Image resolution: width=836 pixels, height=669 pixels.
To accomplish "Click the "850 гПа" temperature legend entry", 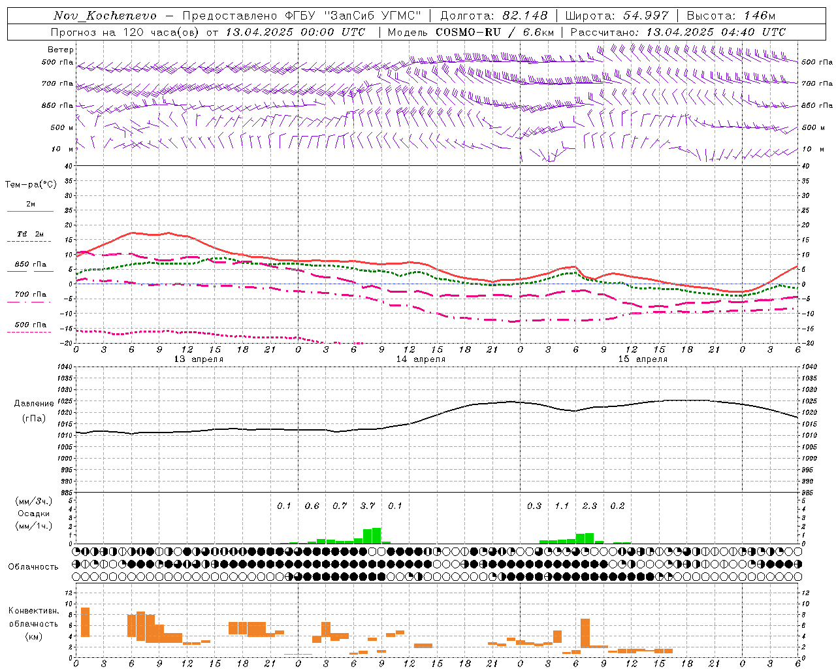I will click(31, 265).
